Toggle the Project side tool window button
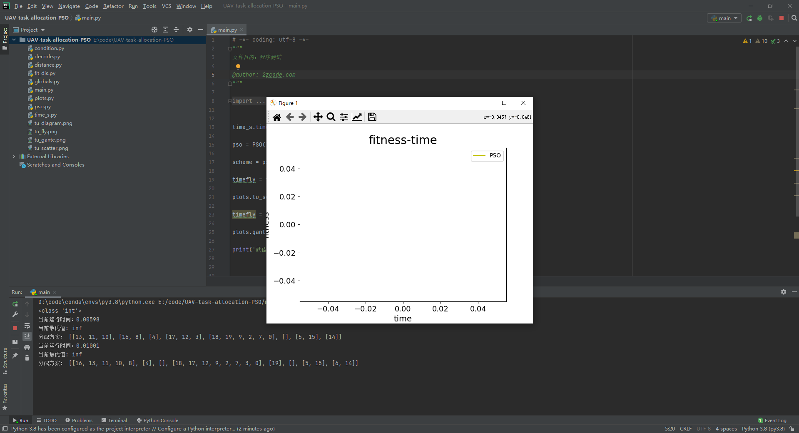This screenshot has height=433, width=799. point(5,39)
